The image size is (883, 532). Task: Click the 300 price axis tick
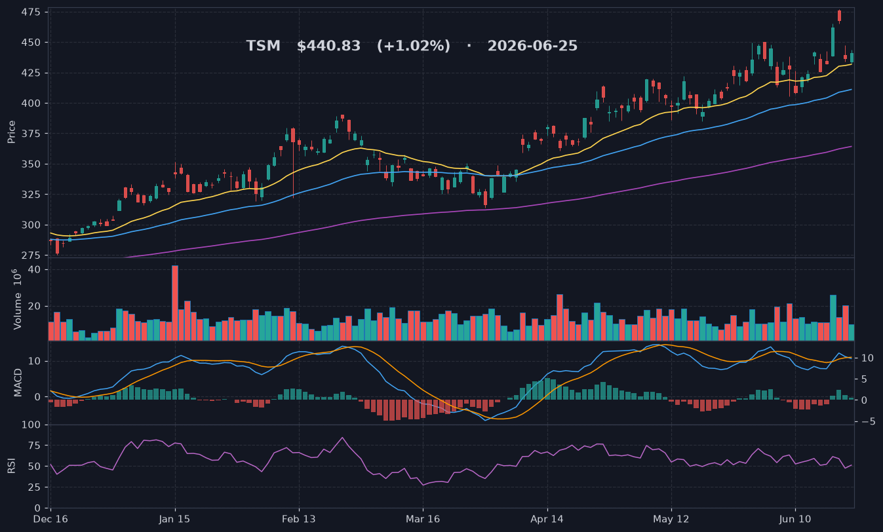[30, 225]
